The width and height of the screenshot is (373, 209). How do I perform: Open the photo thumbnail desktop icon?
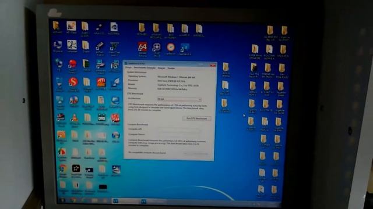pos(71,26)
